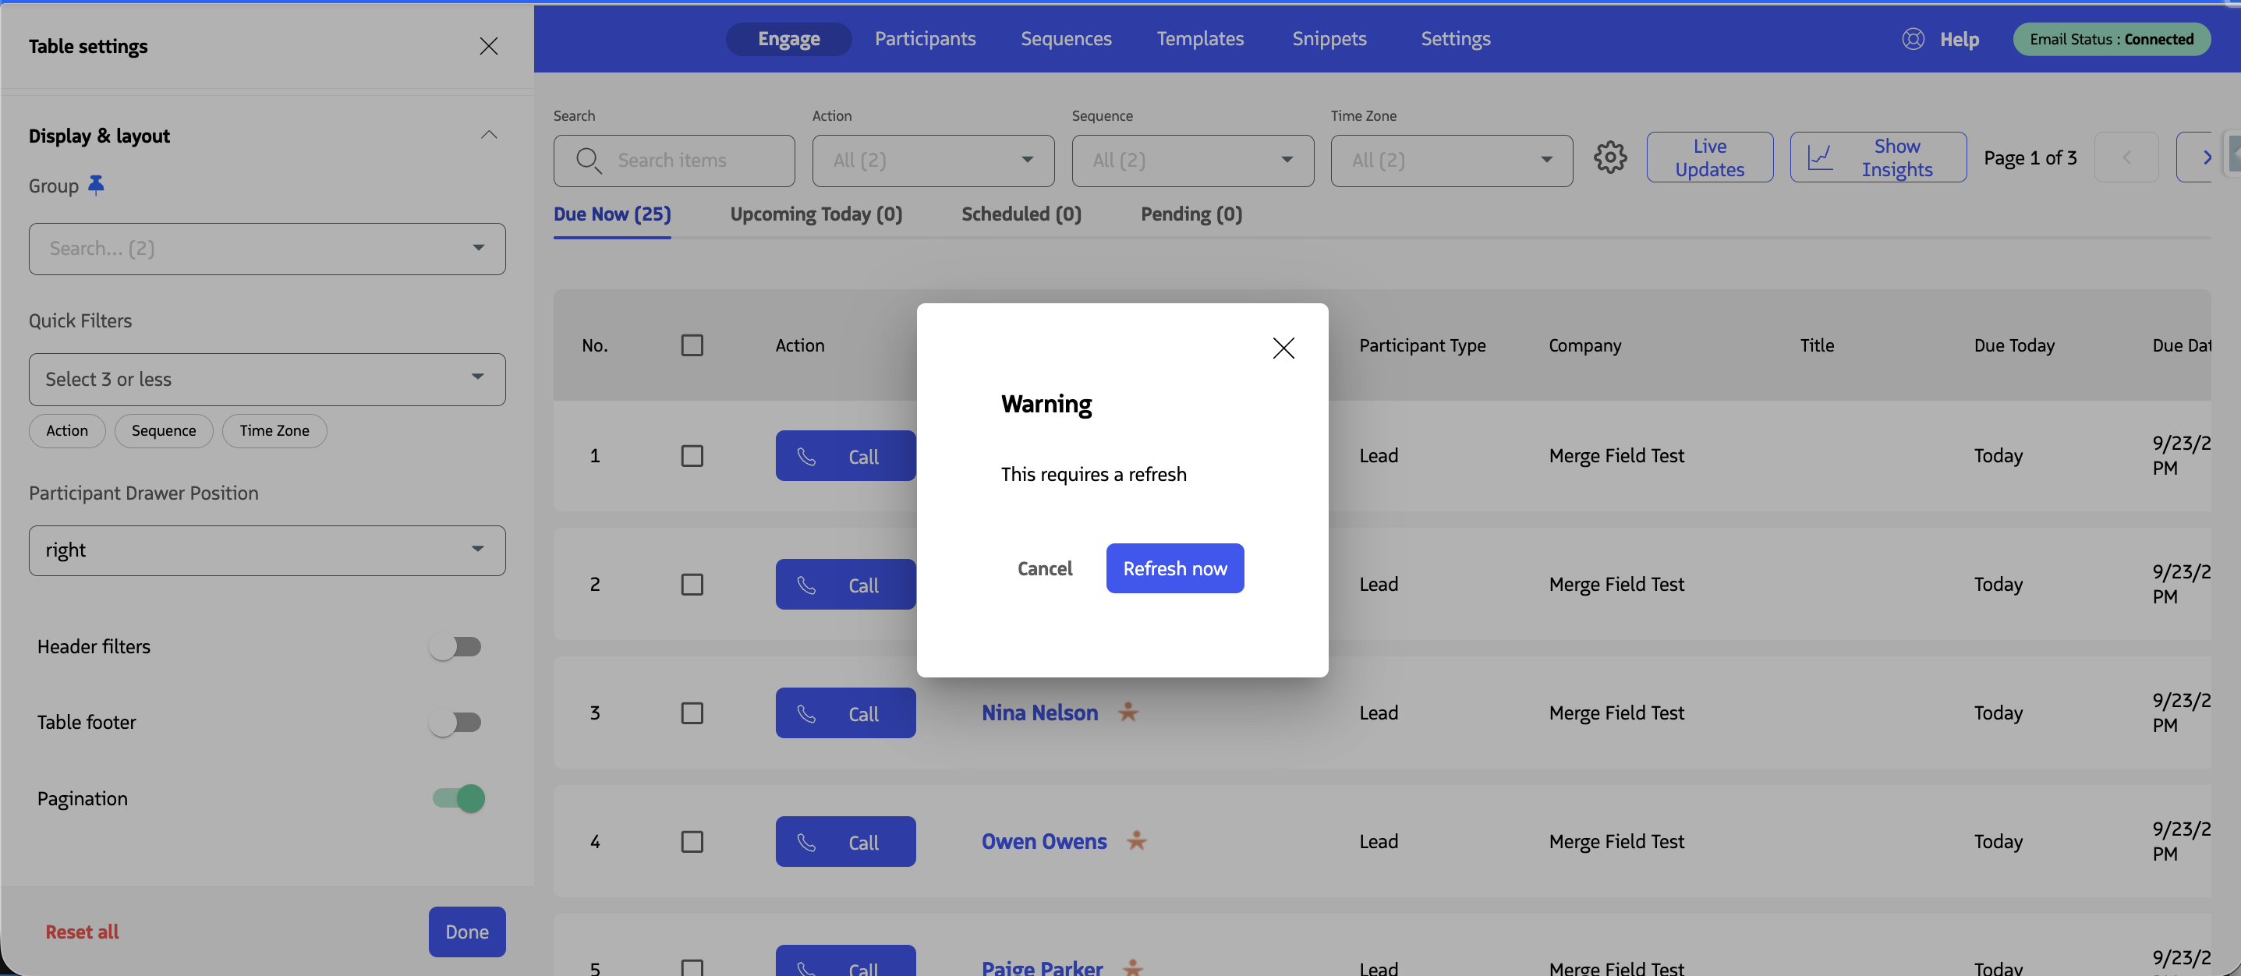
Task: Click Reset all link
Action: click(82, 932)
